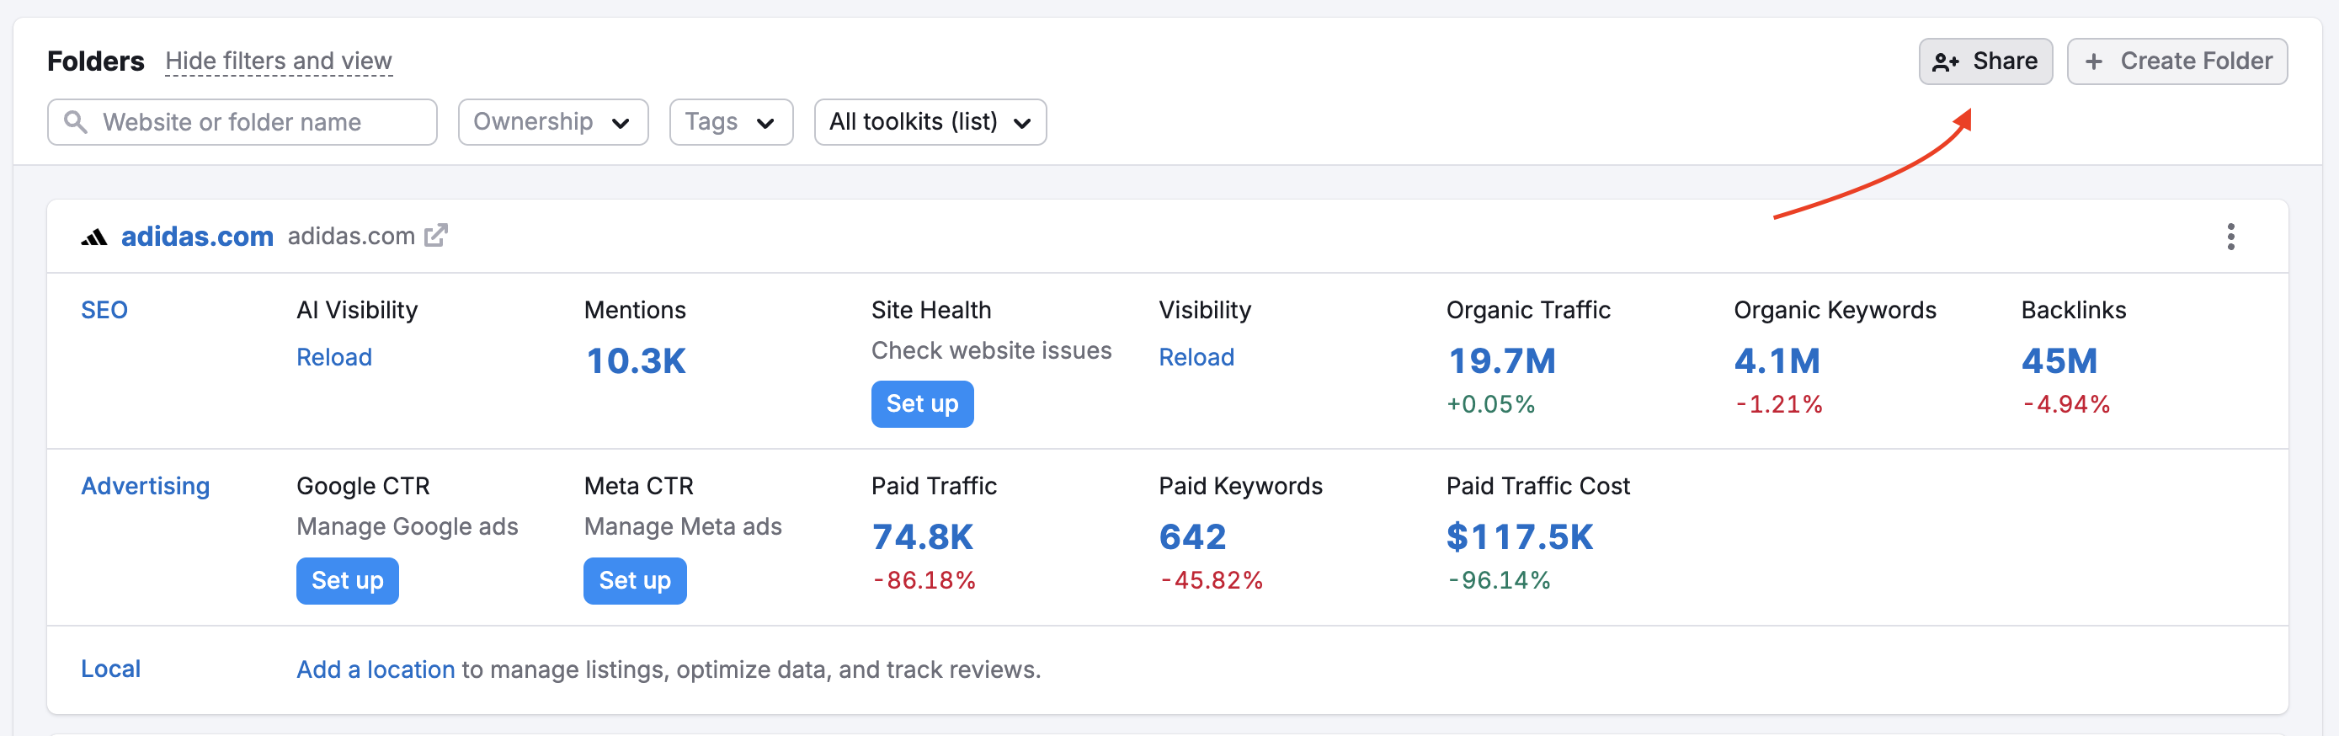Screen dimensions: 2339x736
Task: Click the adidas logo icon
Action: tap(93, 237)
